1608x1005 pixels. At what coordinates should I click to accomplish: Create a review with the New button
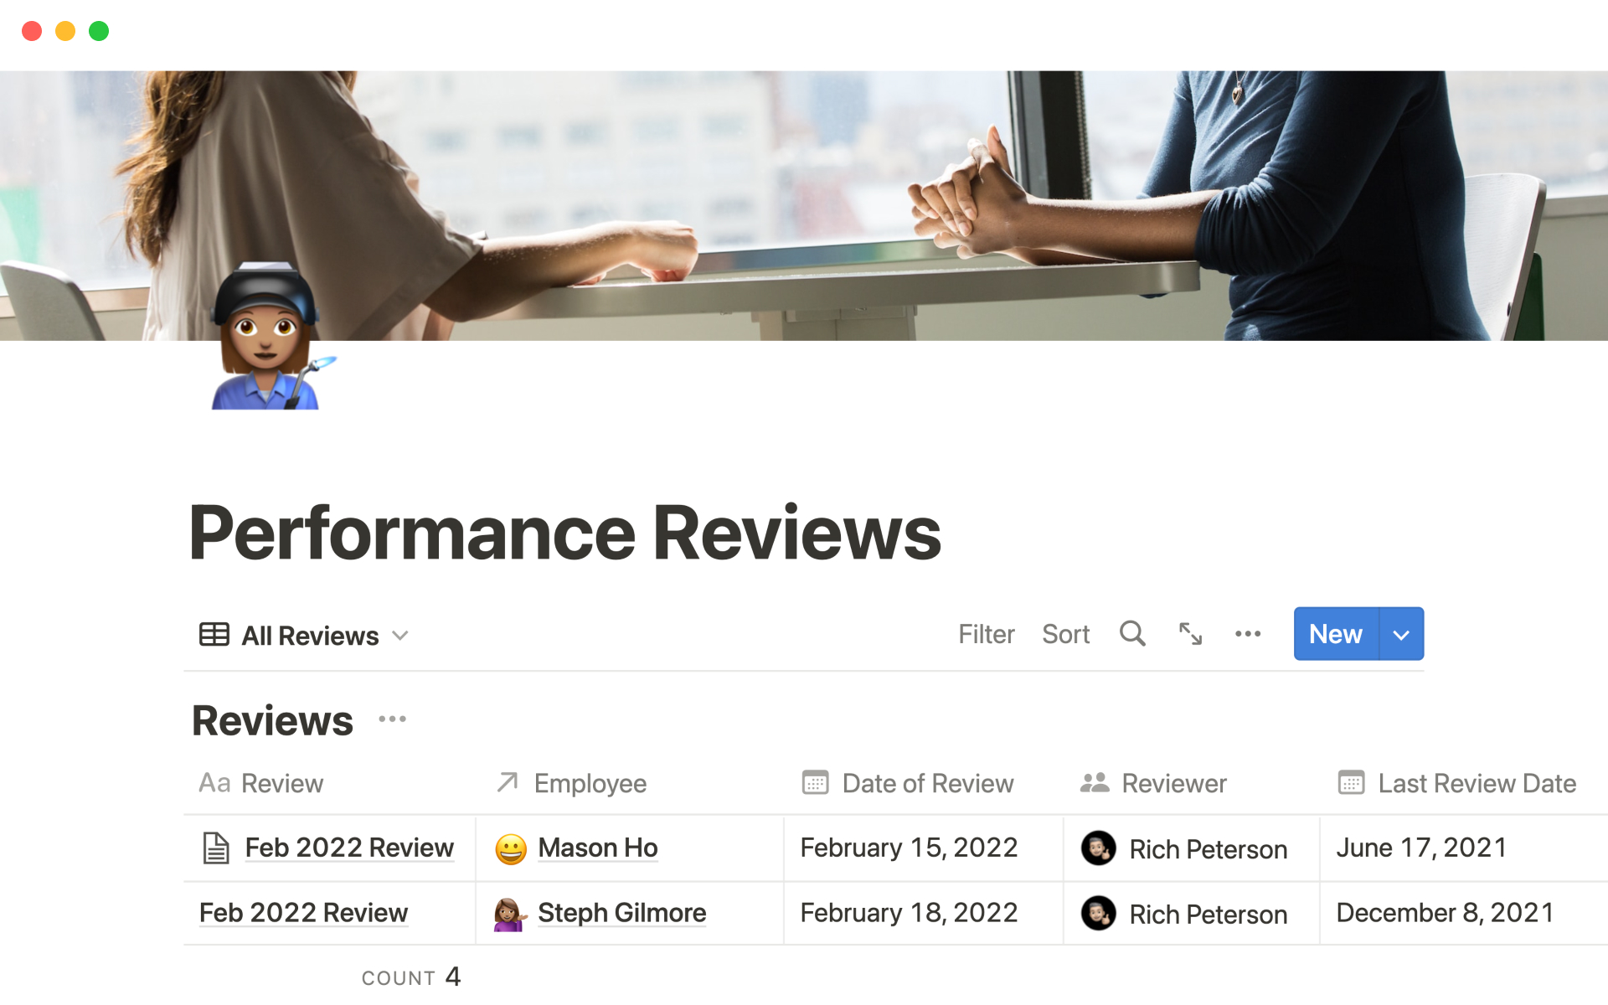1335,634
